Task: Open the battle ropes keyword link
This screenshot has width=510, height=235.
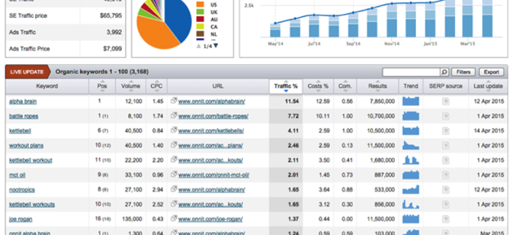Action: 24,116
